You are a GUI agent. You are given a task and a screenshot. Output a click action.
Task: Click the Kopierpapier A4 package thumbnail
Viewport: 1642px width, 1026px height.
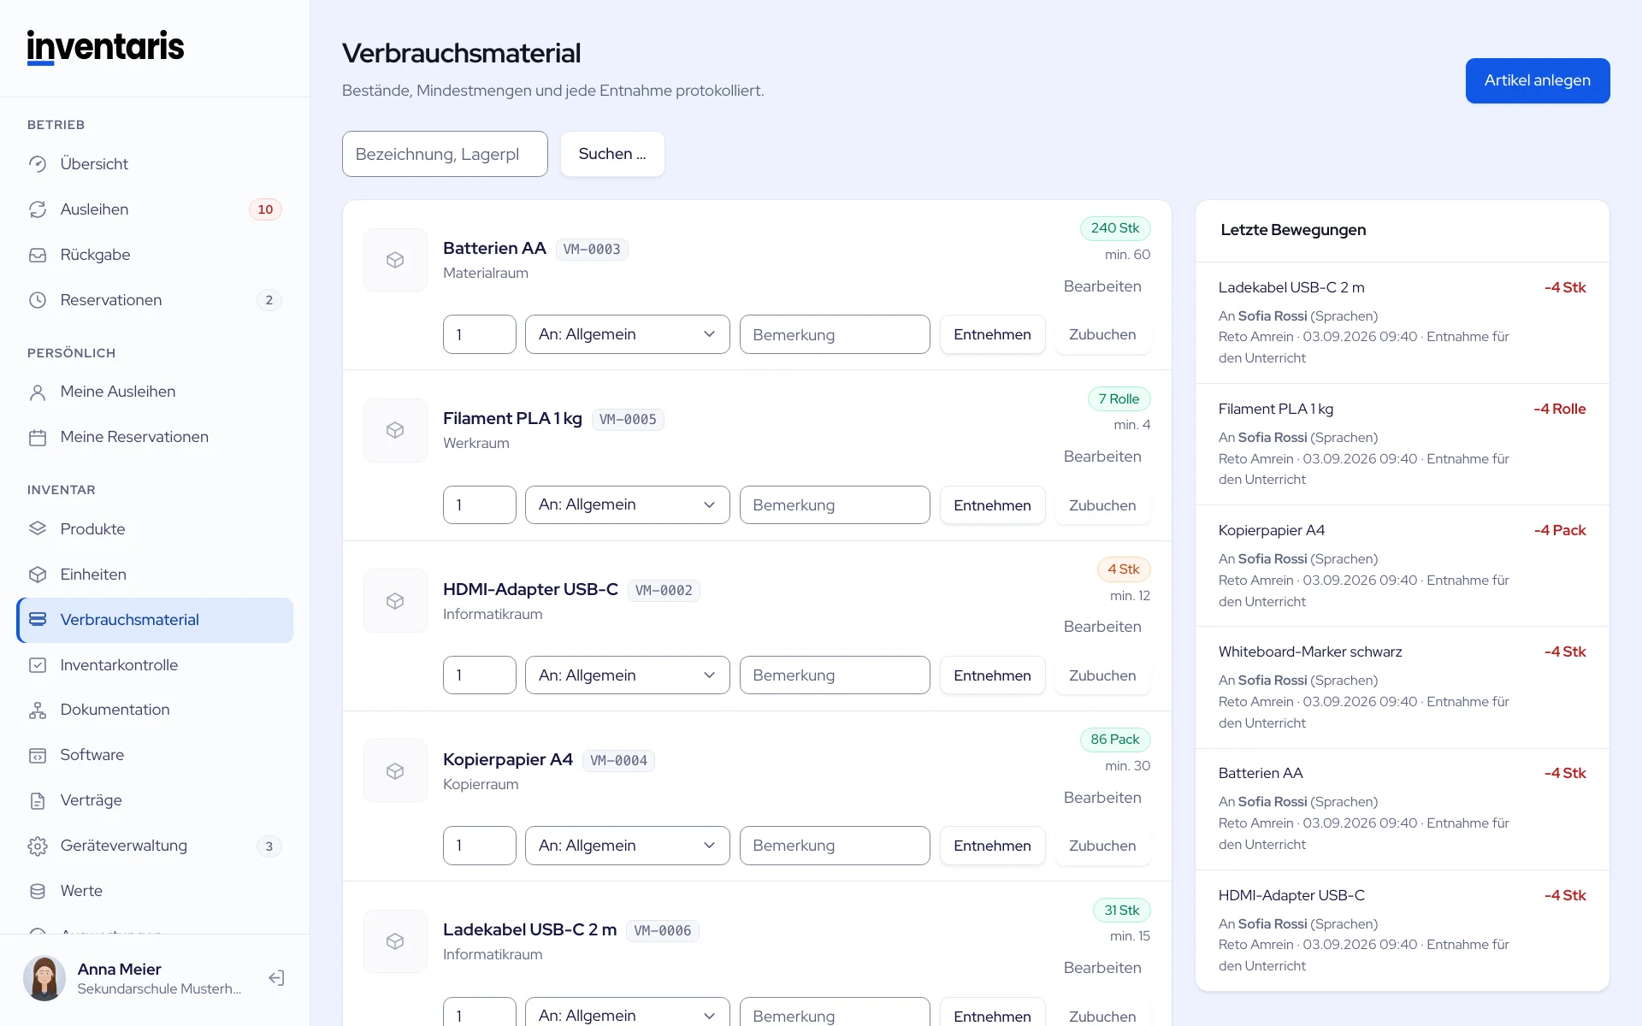click(x=395, y=771)
